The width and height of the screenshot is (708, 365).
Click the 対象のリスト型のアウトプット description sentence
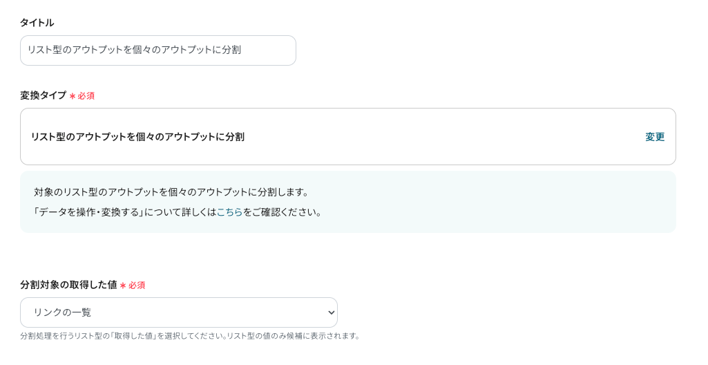(x=173, y=192)
